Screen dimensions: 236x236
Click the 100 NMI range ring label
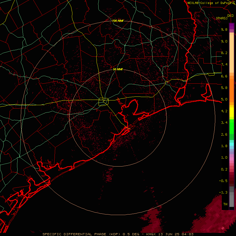click(x=118, y=21)
